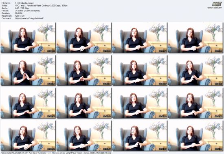Open the last thumbnail in the bottom row
This screenshot has width=224, height=154.
195,136
